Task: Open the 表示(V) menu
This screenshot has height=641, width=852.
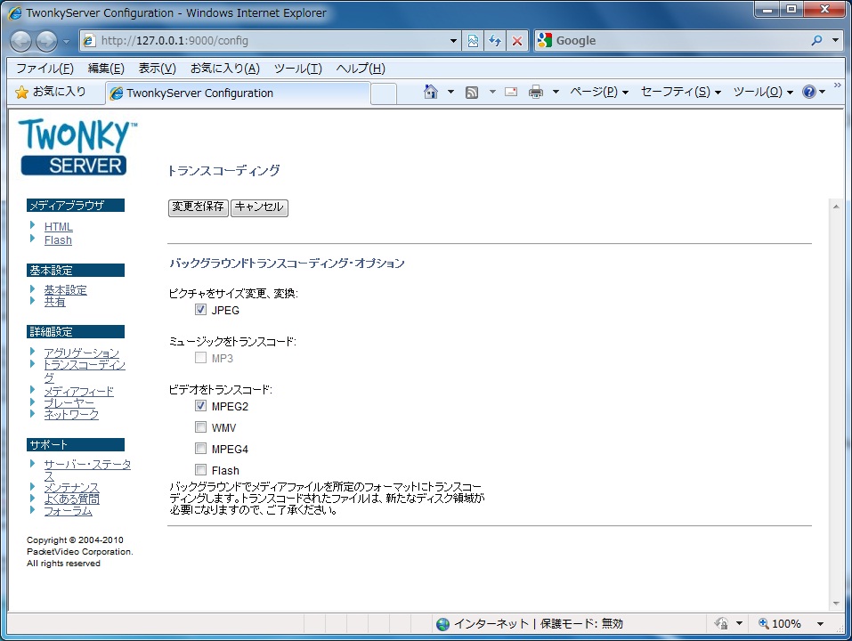Action: [x=157, y=69]
